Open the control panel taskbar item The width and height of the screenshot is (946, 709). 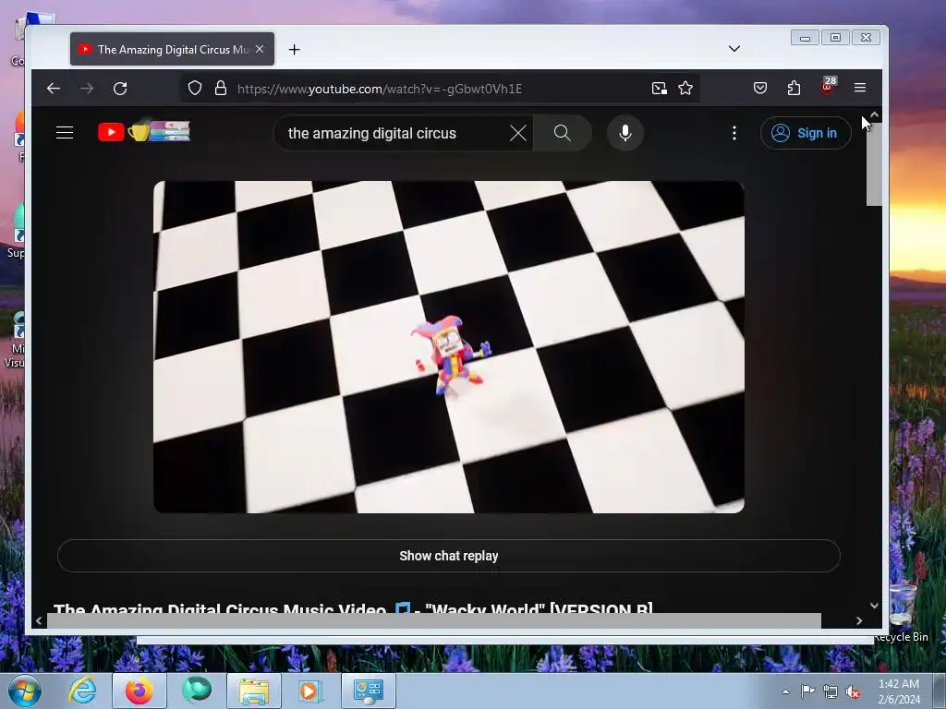click(369, 691)
